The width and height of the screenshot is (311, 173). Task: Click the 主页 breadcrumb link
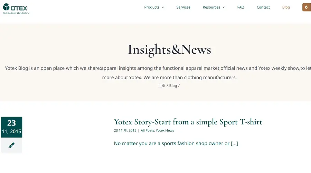click(161, 85)
